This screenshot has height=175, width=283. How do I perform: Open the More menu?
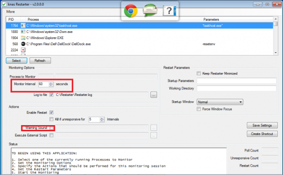click(x=10, y=12)
